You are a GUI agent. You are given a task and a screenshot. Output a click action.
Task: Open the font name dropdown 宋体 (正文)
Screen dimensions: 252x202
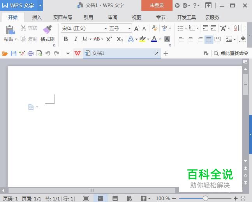point(106,28)
